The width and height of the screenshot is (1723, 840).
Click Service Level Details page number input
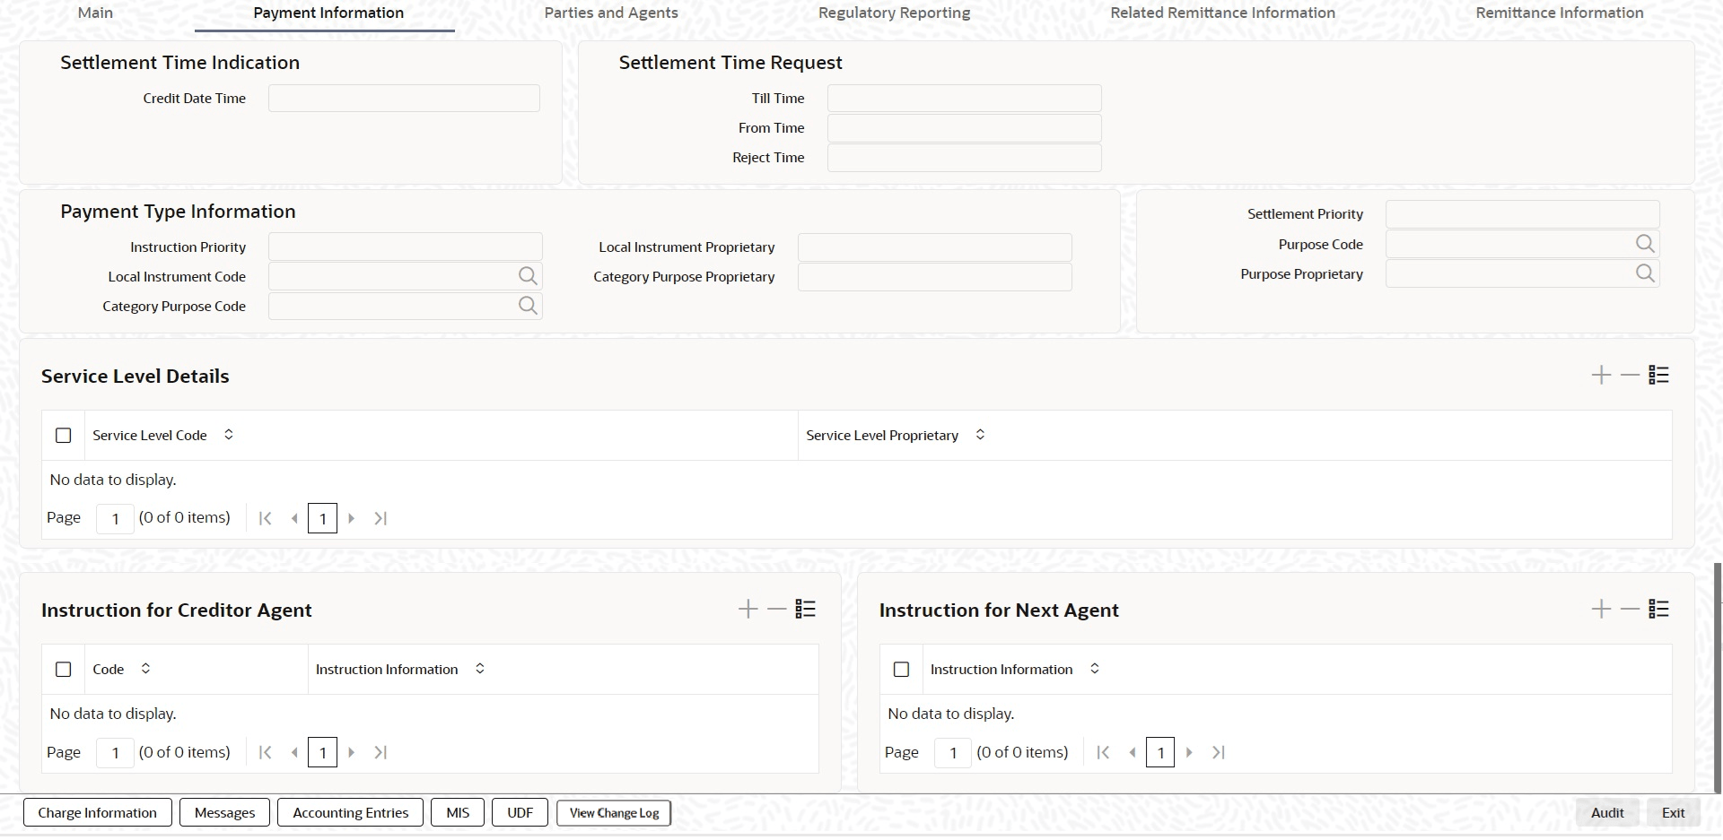pos(115,518)
